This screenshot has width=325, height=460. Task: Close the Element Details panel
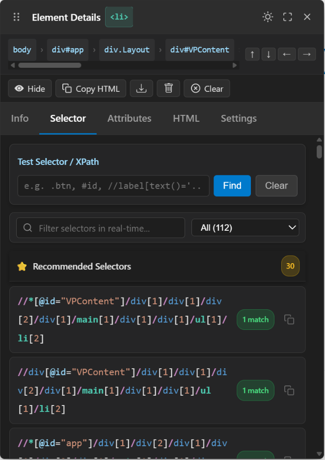point(307,17)
